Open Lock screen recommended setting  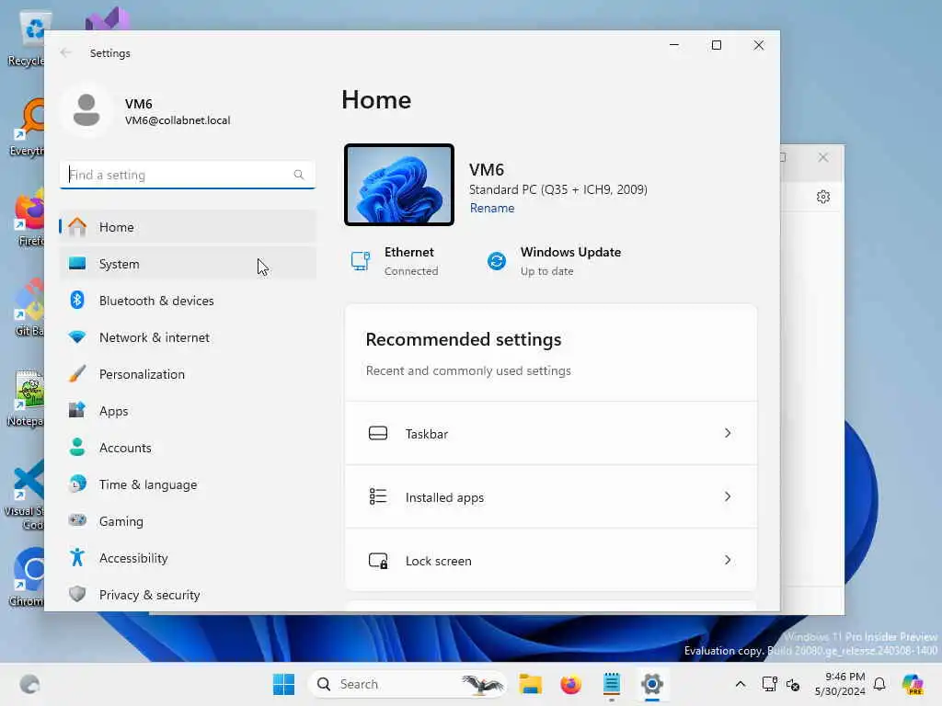[x=551, y=561]
